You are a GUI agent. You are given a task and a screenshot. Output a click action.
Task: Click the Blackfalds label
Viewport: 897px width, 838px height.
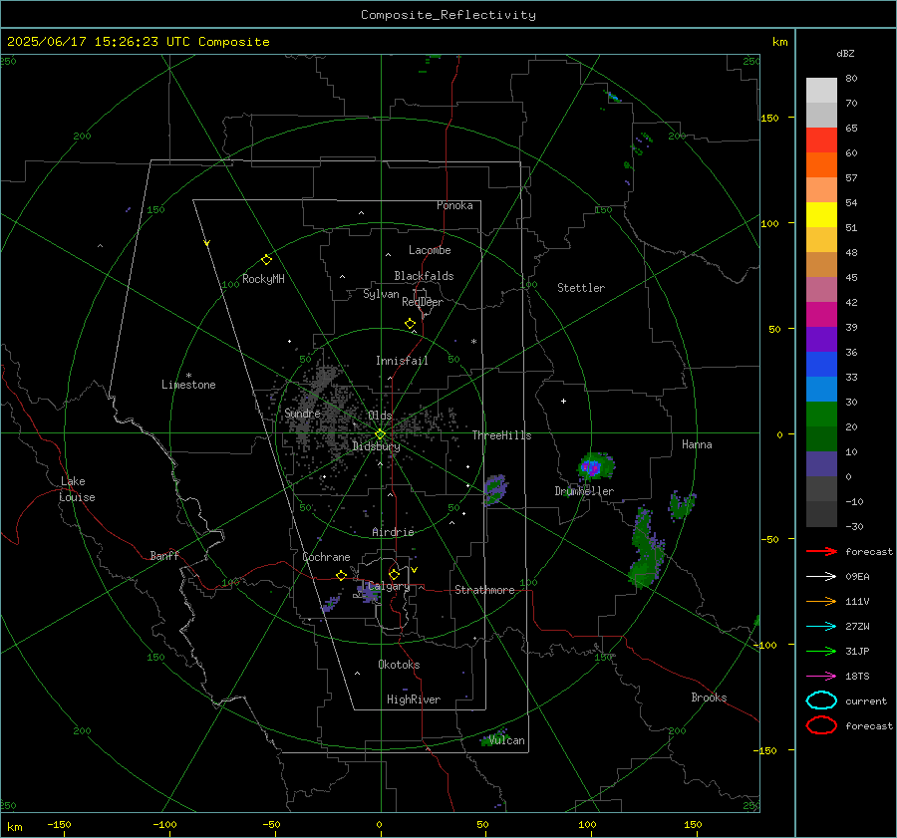tap(424, 276)
